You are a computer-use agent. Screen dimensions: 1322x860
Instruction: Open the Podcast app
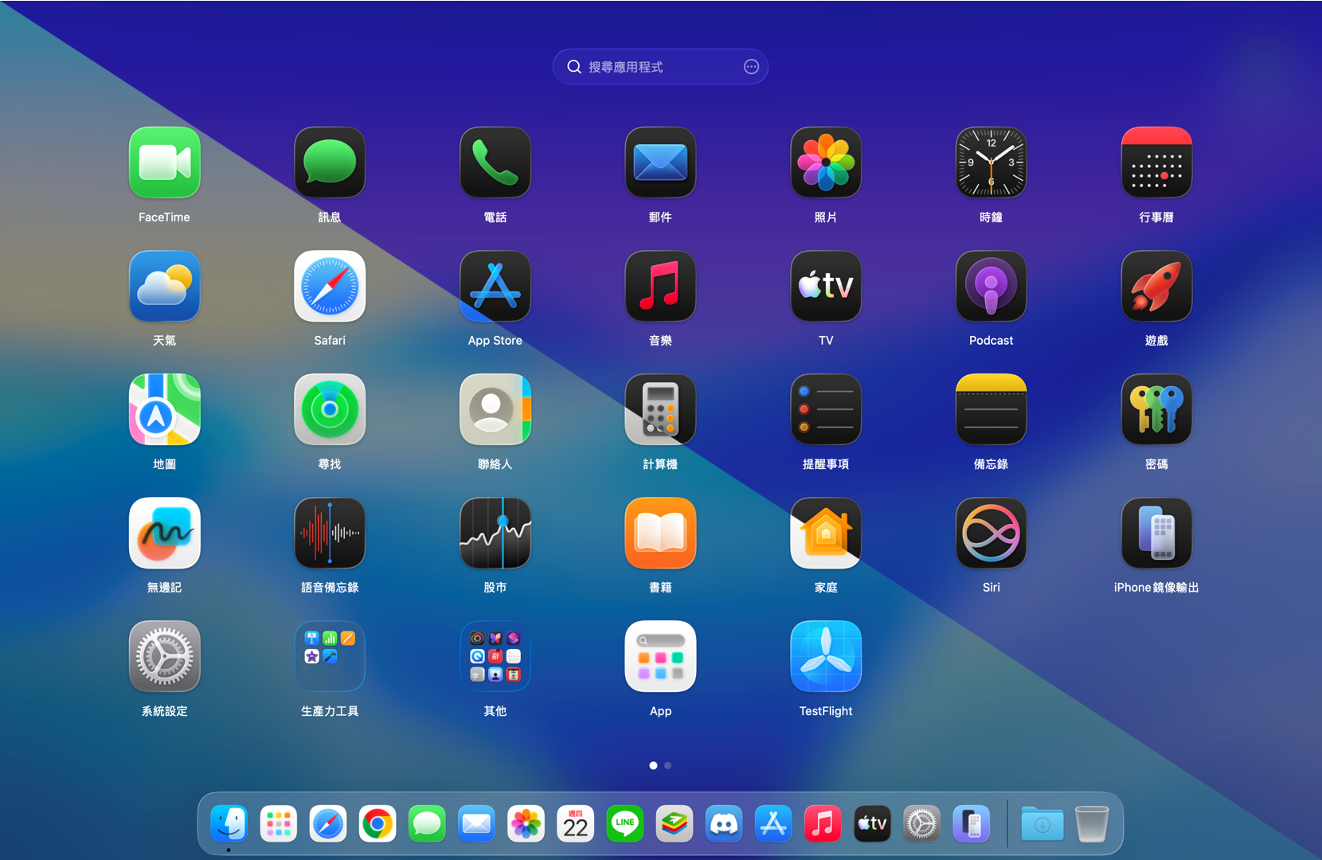coord(990,287)
